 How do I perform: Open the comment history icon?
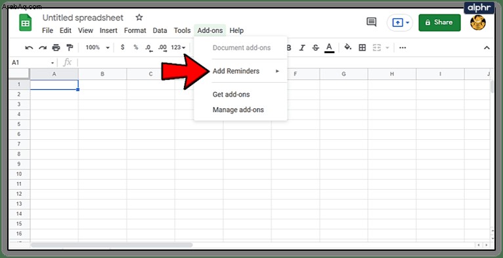pyautogui.click(x=371, y=22)
